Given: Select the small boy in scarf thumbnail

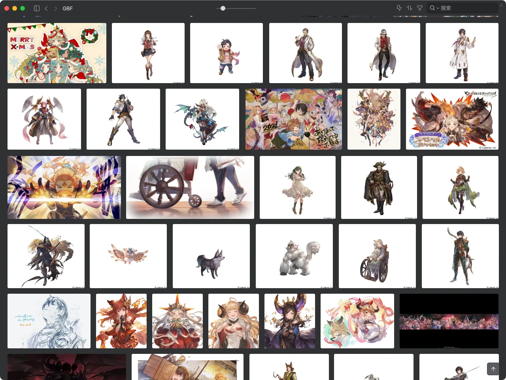Looking at the screenshot, I should [227, 53].
